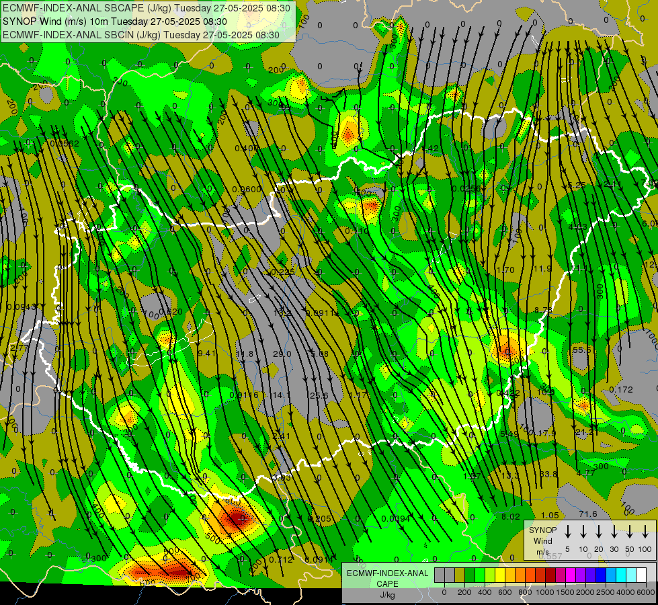This screenshot has height=605, width=658.
Task: Click the 33.8 map value
Action: (x=548, y=475)
